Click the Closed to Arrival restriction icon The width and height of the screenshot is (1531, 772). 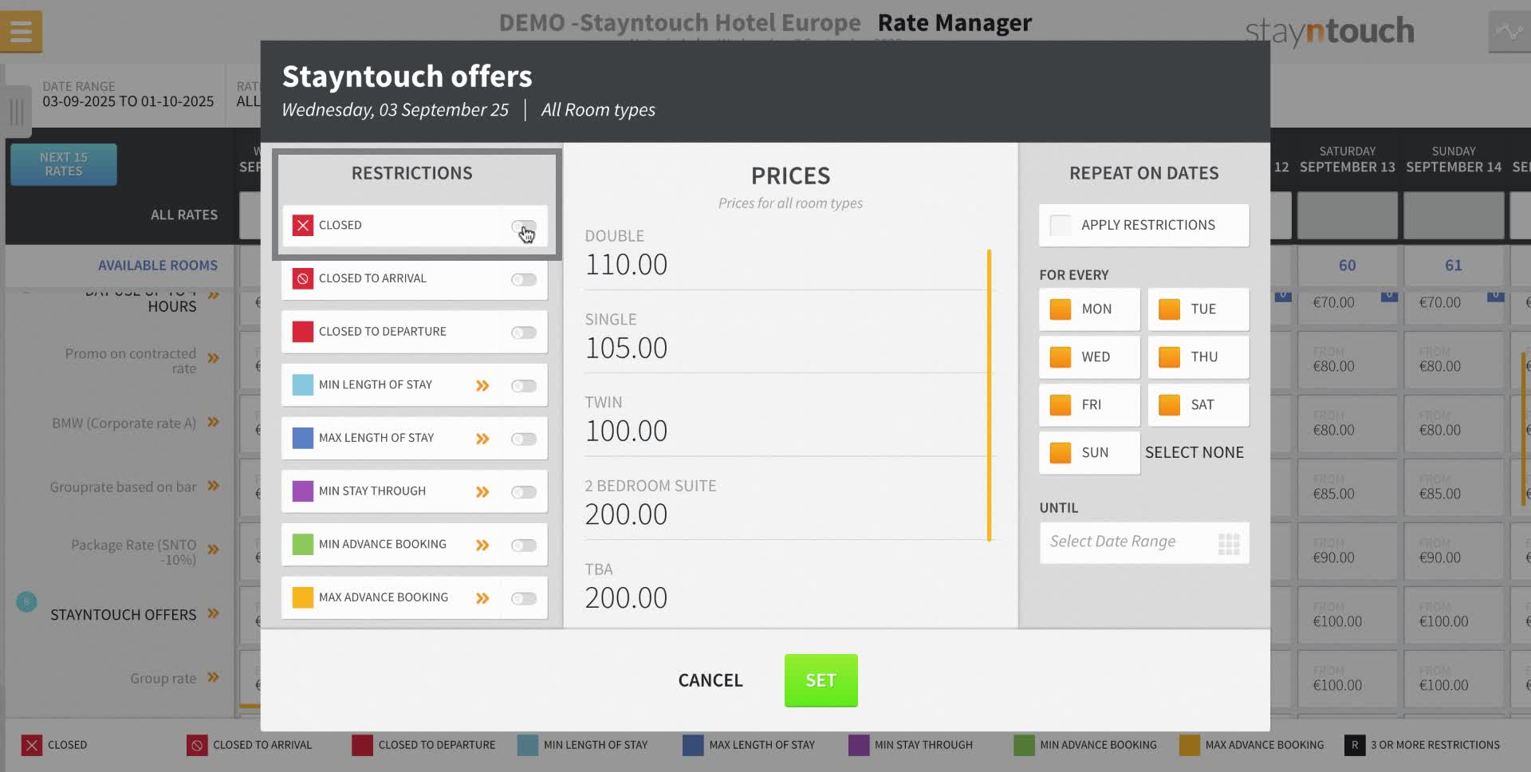[x=303, y=279]
